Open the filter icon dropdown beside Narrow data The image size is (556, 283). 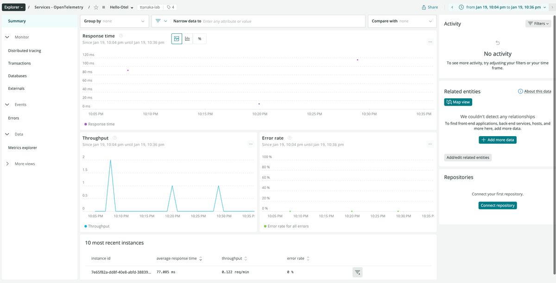point(161,21)
